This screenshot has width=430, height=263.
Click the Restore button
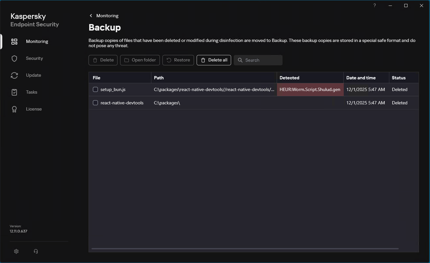[x=178, y=60]
